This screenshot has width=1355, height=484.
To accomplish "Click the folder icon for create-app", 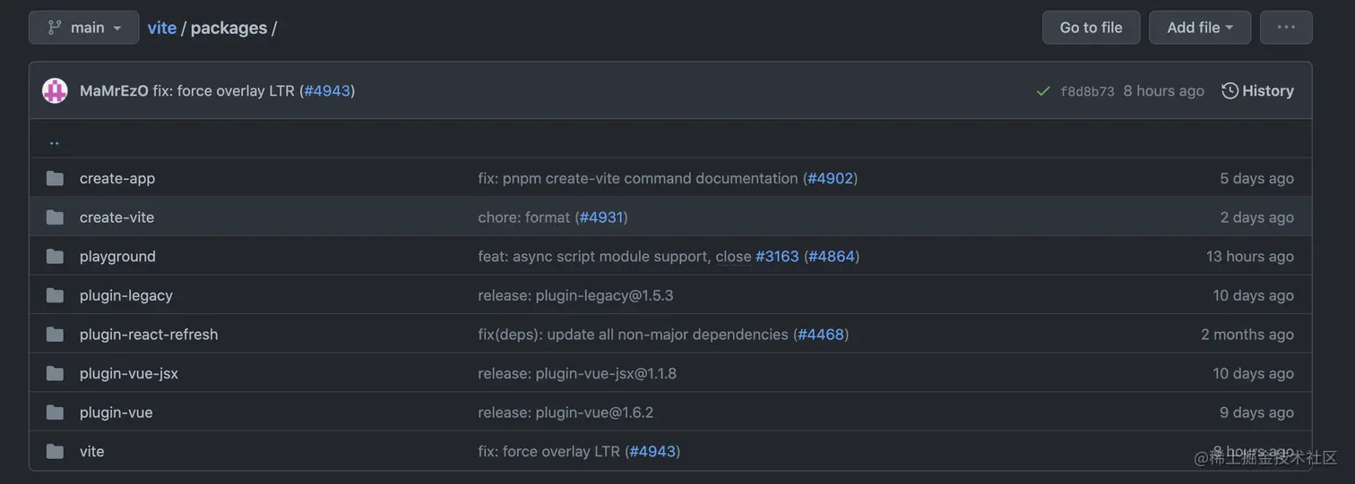I will (x=55, y=178).
